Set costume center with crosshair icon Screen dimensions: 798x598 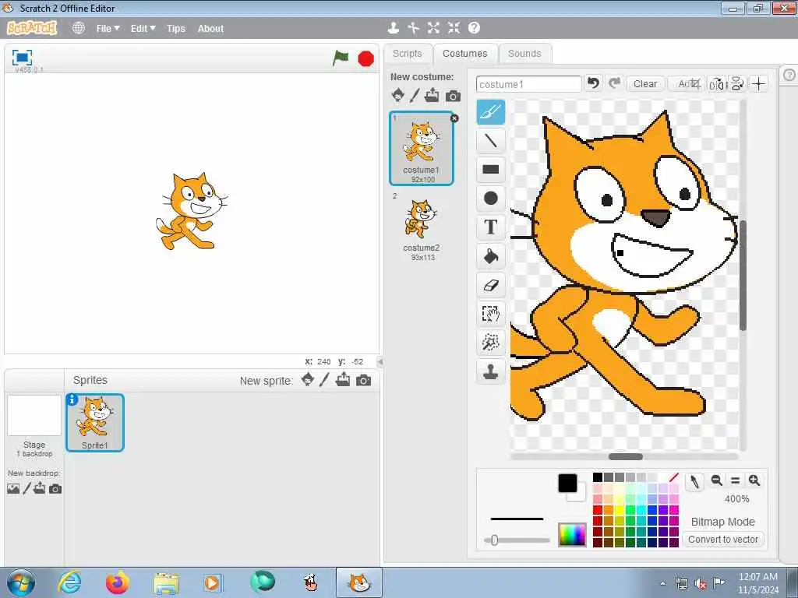(759, 84)
